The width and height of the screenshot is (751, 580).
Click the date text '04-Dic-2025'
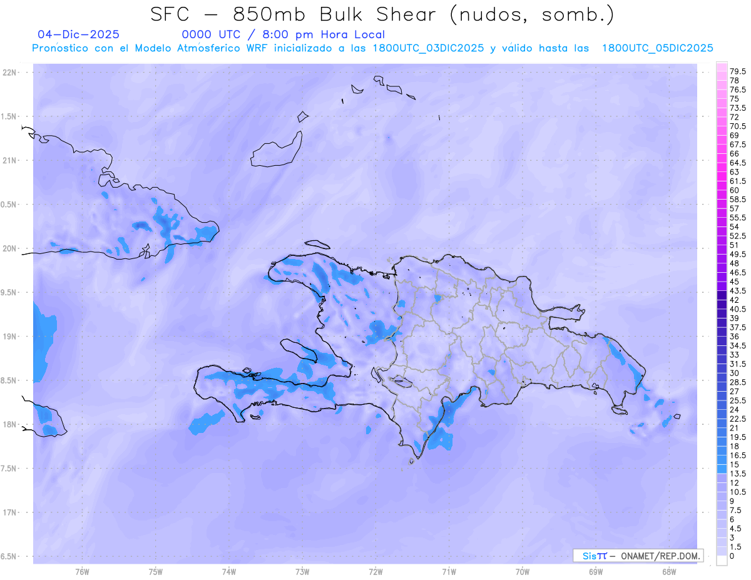[x=78, y=35]
